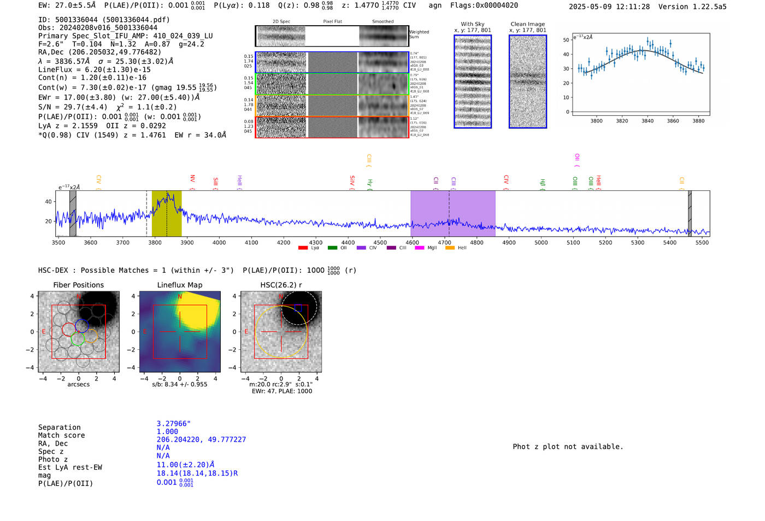
Task: Click the timestamp '2025-05-09 12:11:28'
Action: pyautogui.click(x=609, y=7)
